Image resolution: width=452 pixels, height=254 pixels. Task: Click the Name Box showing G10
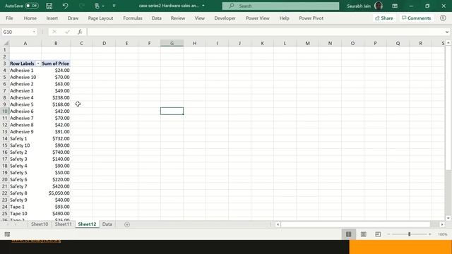(x=16, y=32)
